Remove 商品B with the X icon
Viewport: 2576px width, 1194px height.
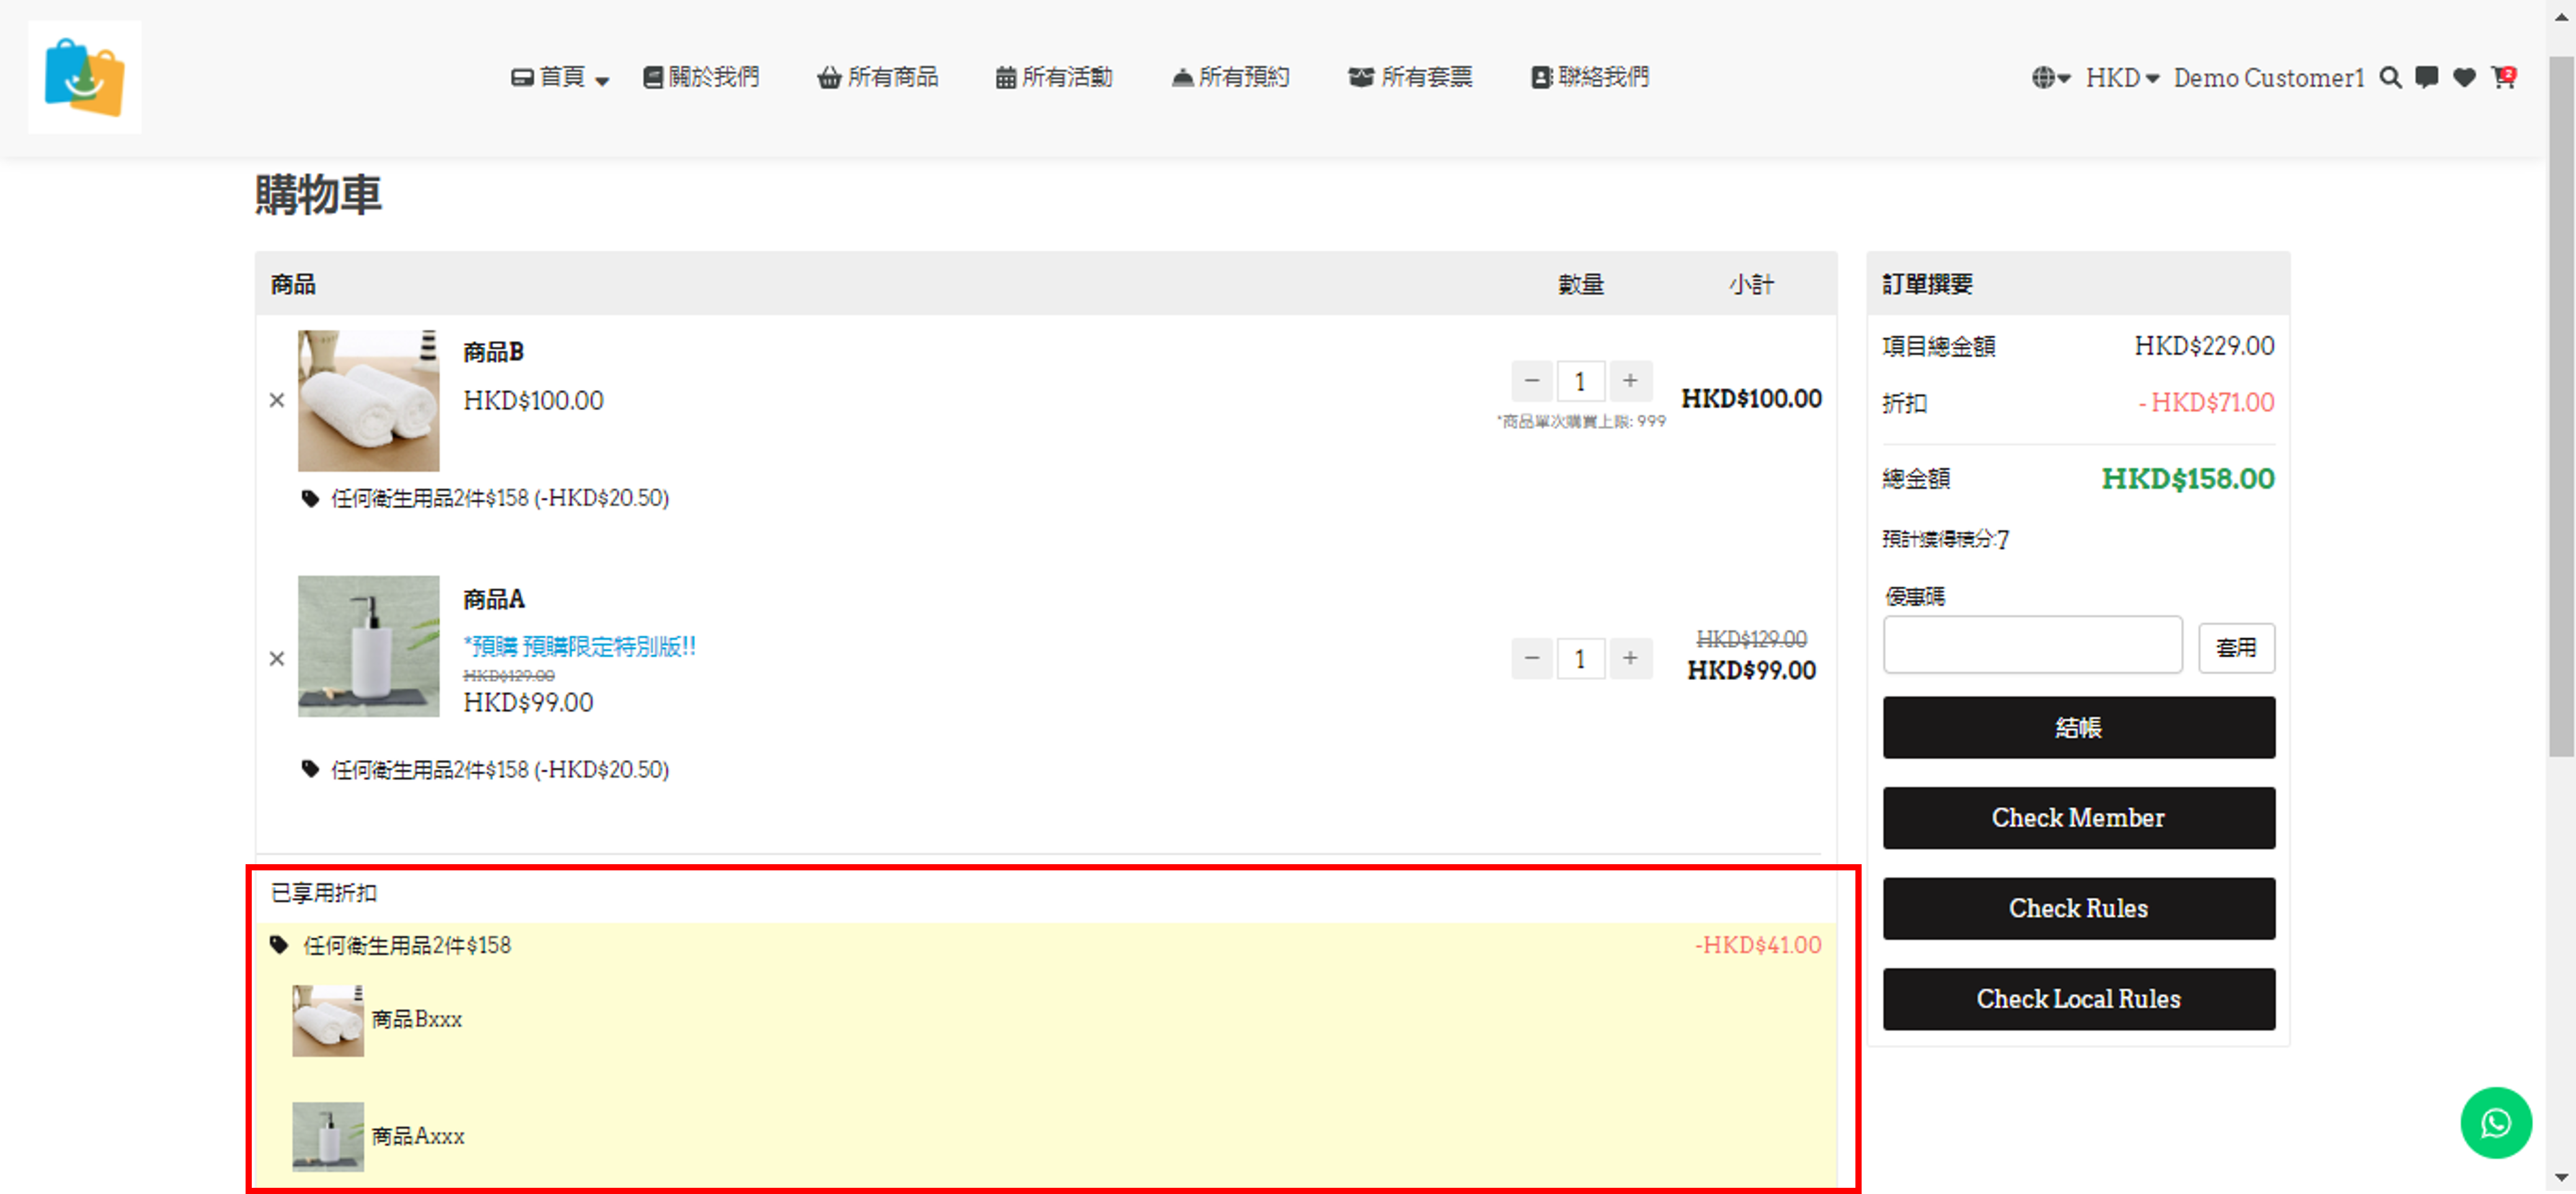[x=277, y=400]
